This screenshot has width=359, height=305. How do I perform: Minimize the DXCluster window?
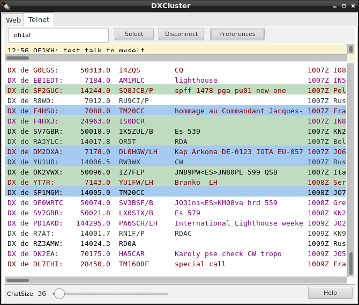tap(335, 6)
